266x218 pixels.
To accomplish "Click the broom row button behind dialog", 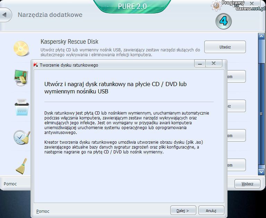I will pyautogui.click(x=236, y=165).
